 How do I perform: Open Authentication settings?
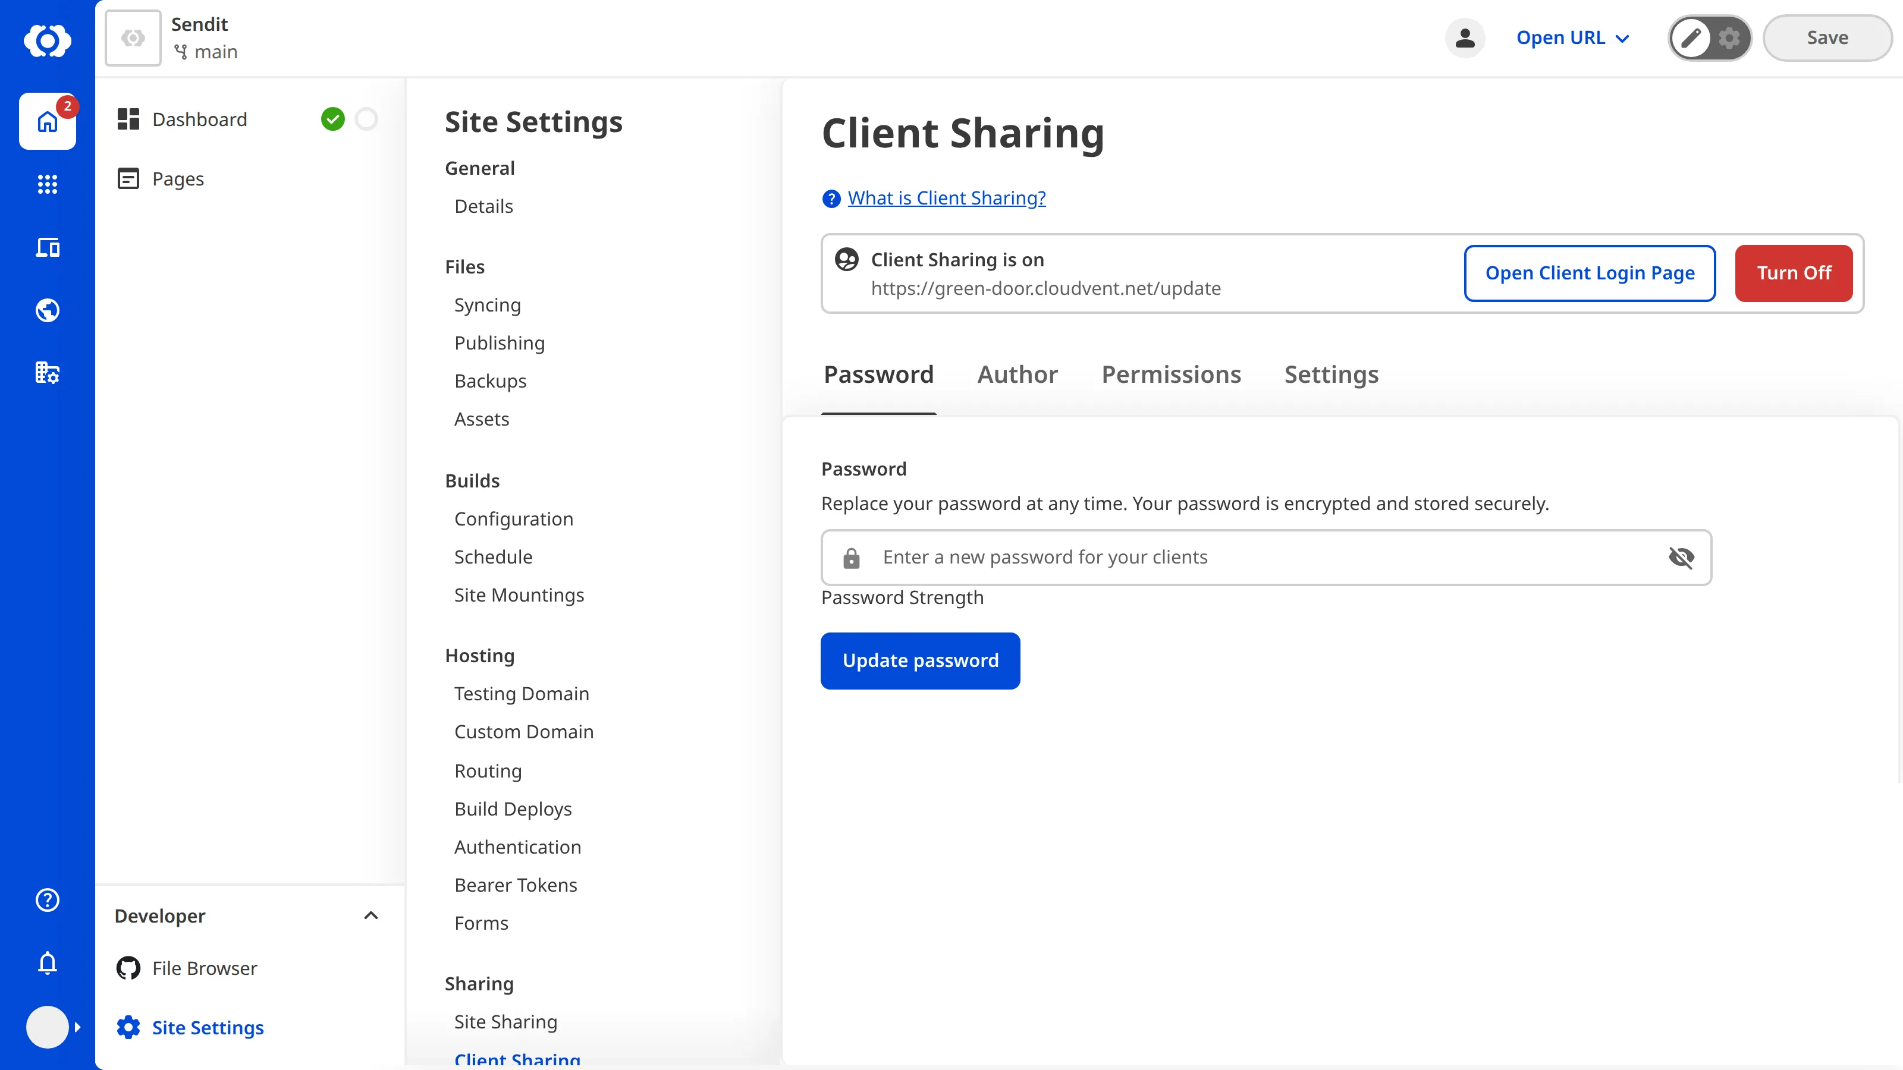click(517, 847)
